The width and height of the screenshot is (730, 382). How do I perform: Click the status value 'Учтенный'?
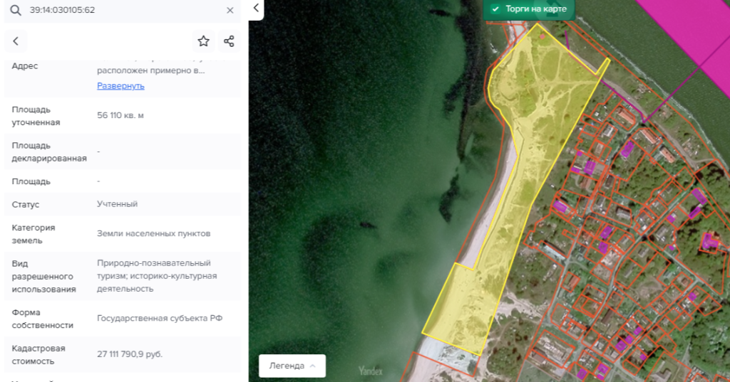click(118, 204)
